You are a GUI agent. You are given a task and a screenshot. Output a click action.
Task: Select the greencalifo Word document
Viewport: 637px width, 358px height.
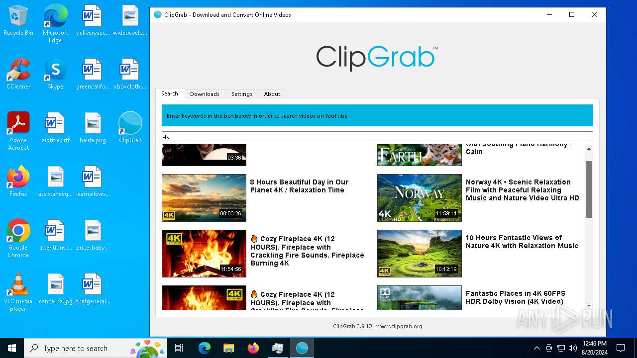[92, 75]
